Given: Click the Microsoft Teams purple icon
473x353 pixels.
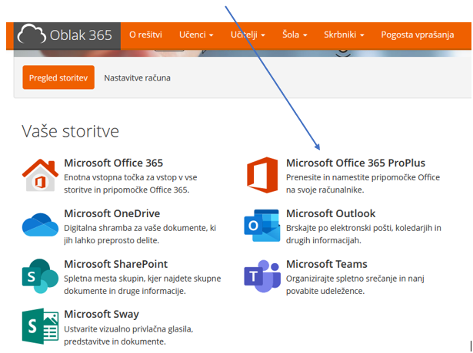Looking at the screenshot, I should pos(262,276).
